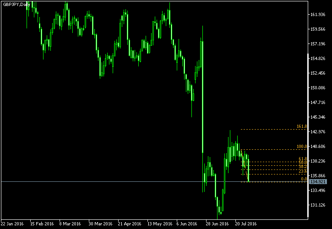The image size is (332, 229).
Task: Click the 13 May 2016 date label
Action: [x=160, y=224]
